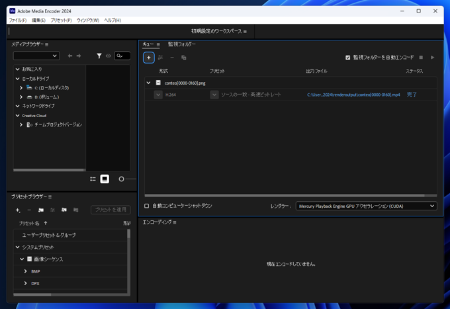Click the duplicate icon in queue toolbar
Screen dimensions: 450x309
(x=184, y=58)
